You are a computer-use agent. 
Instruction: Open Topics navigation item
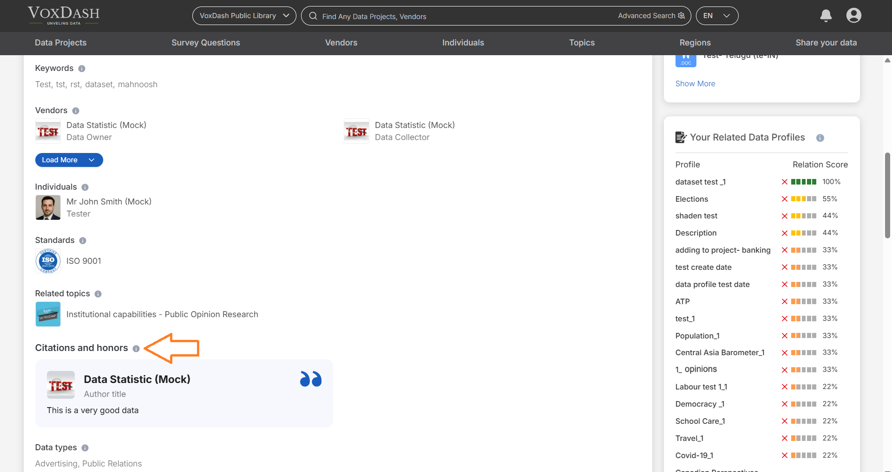pyautogui.click(x=582, y=43)
